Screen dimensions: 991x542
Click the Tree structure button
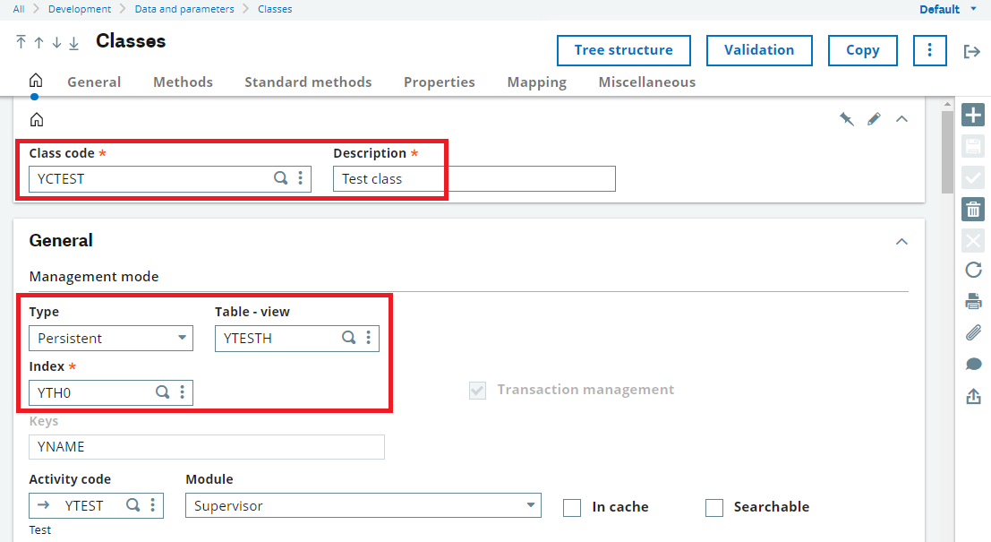tap(623, 51)
